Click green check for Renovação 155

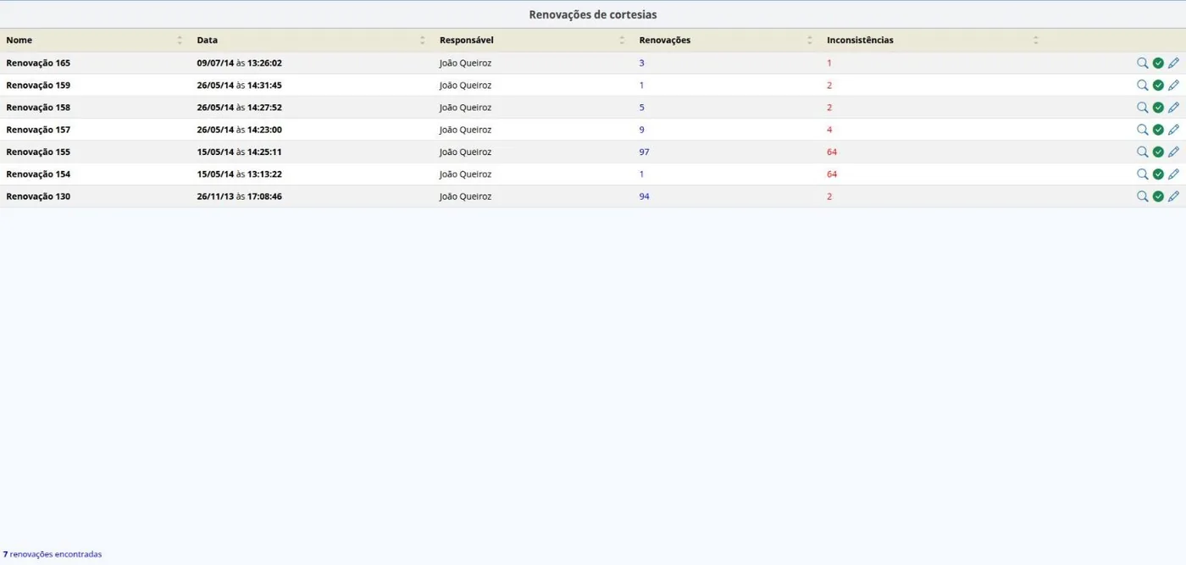[1158, 152]
